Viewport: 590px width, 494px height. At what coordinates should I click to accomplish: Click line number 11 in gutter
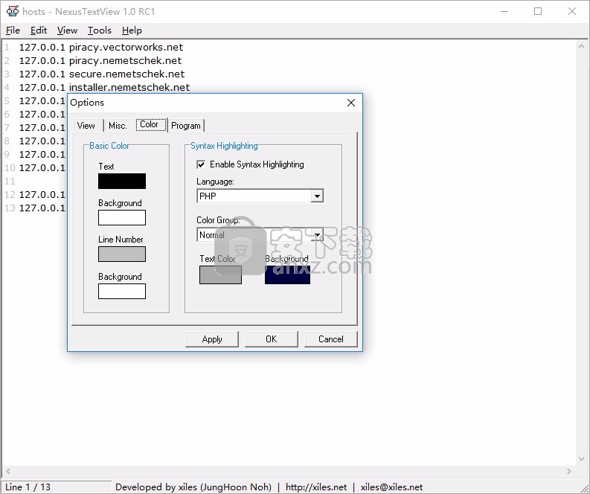(10, 181)
